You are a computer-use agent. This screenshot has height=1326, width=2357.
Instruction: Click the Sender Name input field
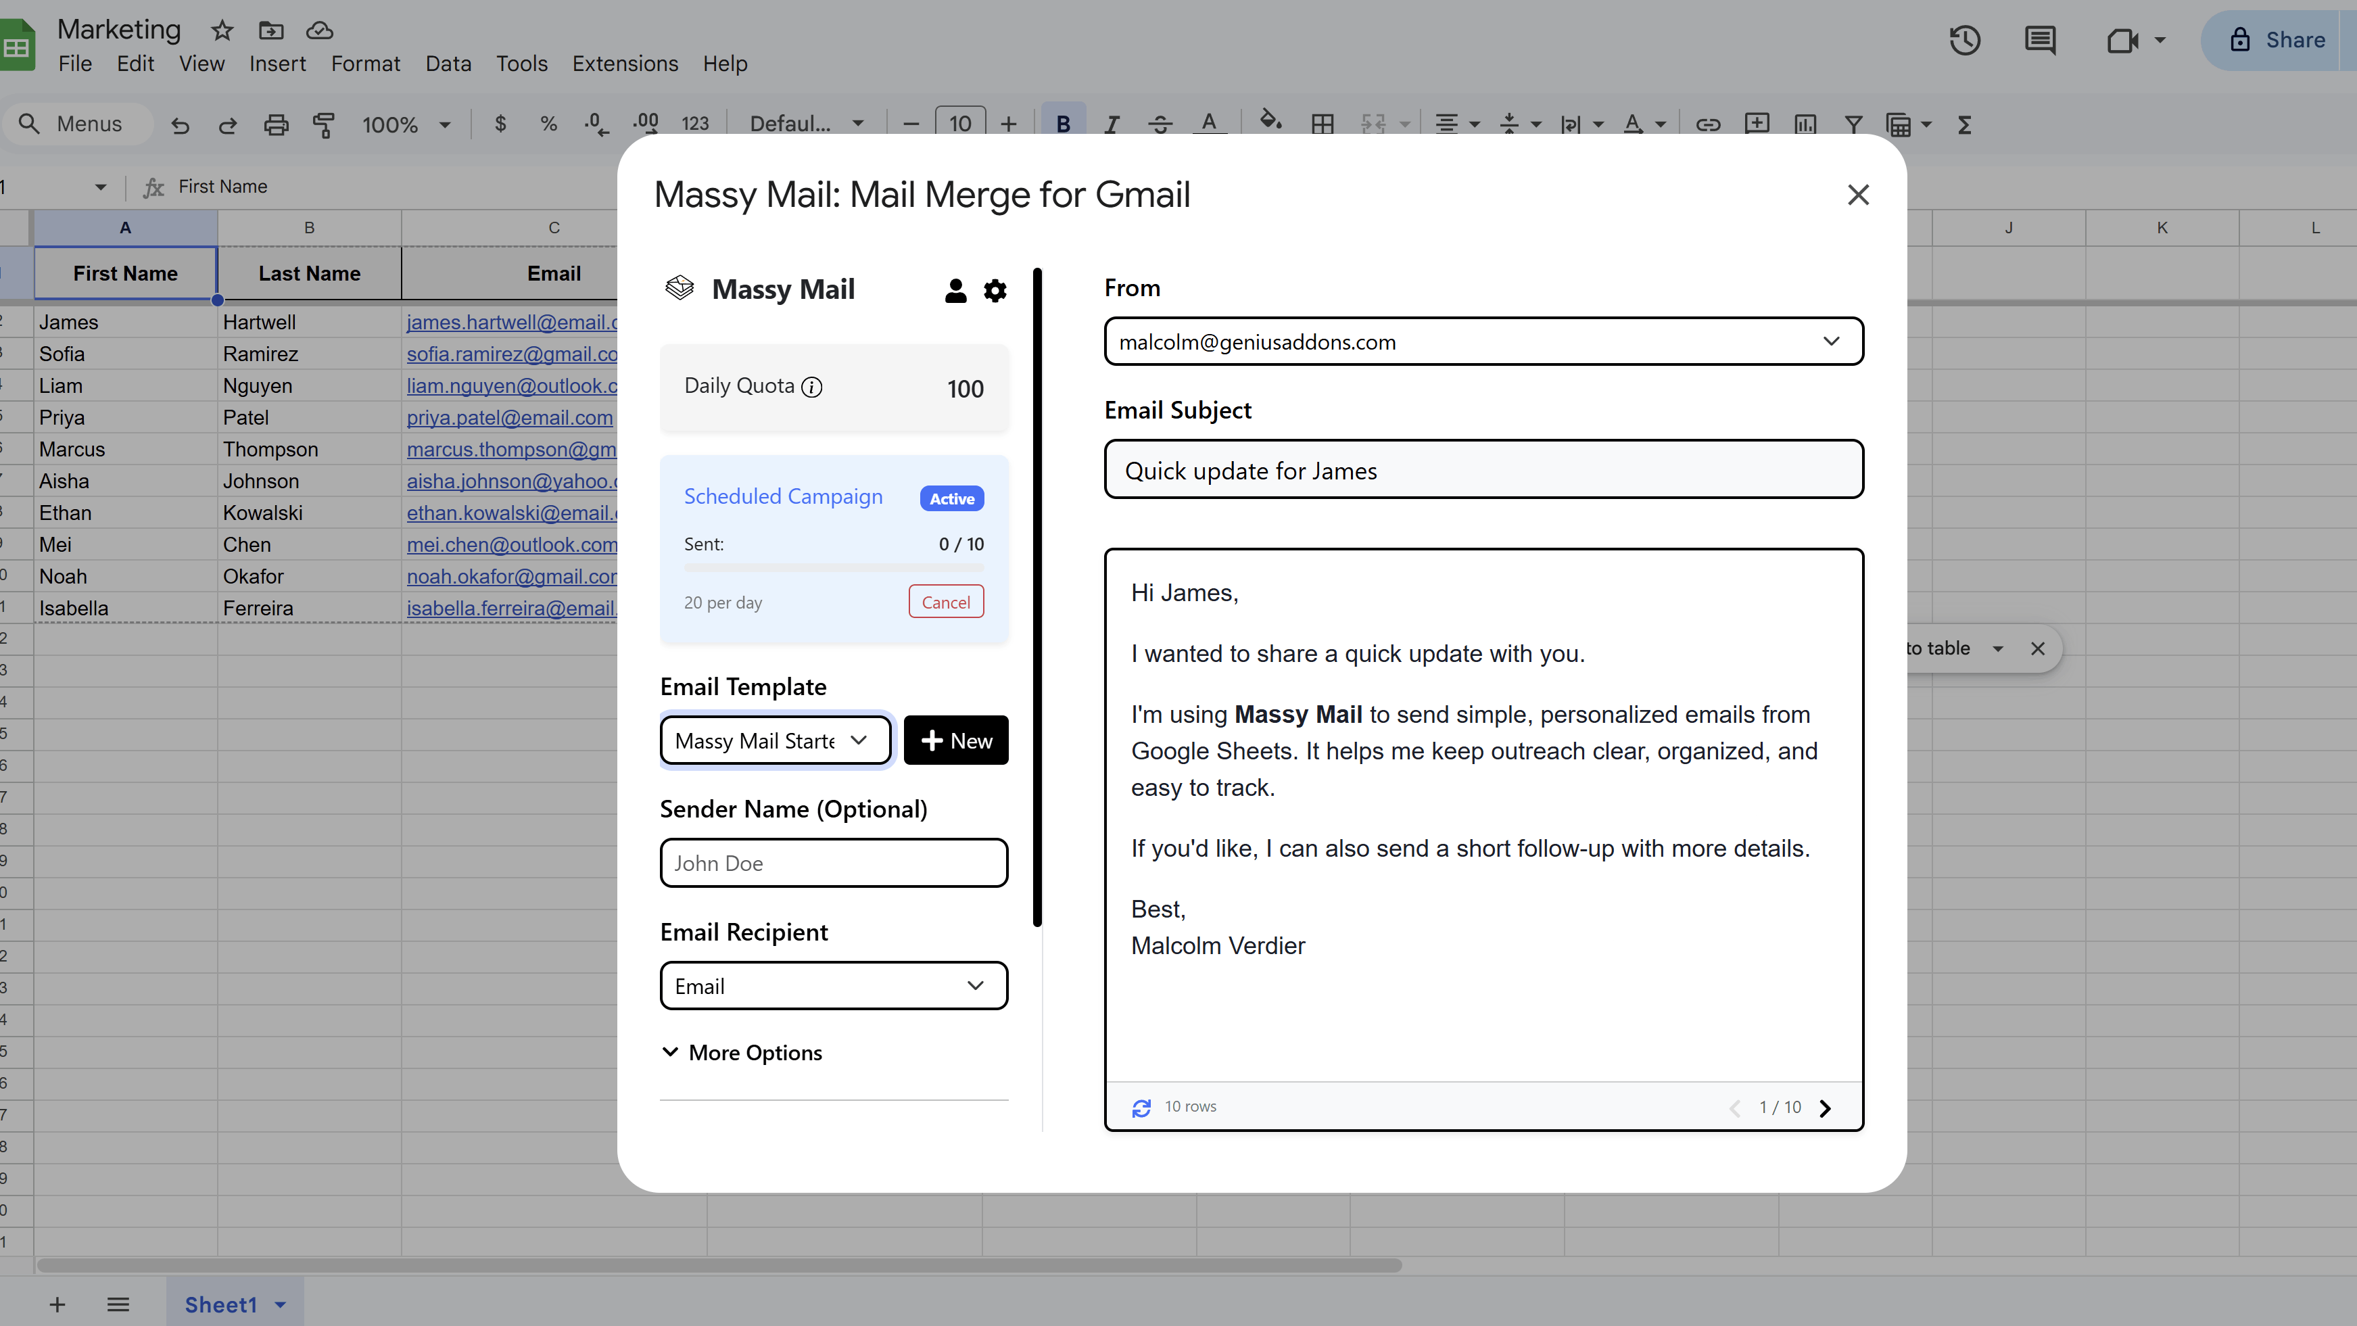(x=834, y=863)
